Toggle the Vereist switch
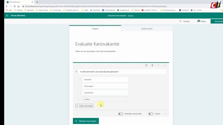 tap(151, 114)
